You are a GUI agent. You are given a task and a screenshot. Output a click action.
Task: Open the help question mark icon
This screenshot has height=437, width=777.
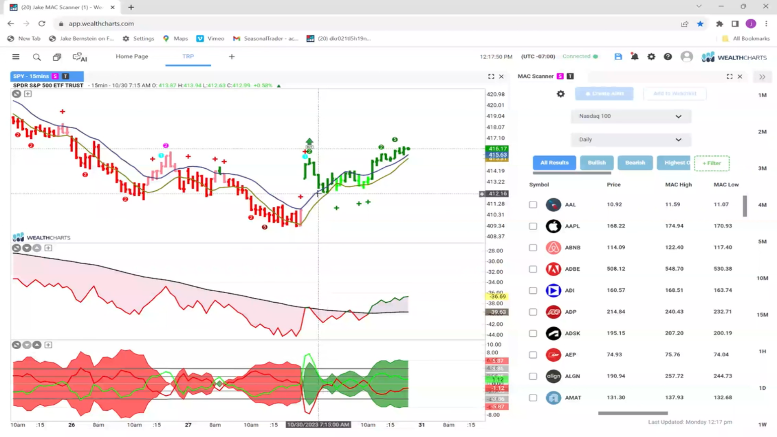tap(668, 57)
